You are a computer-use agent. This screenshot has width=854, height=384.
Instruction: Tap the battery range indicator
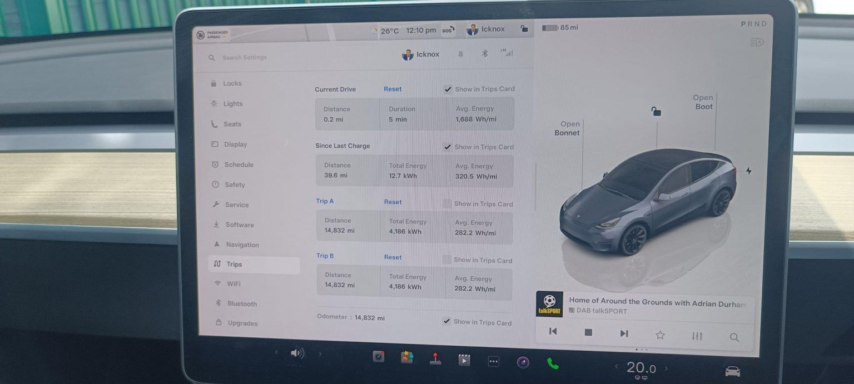(560, 27)
